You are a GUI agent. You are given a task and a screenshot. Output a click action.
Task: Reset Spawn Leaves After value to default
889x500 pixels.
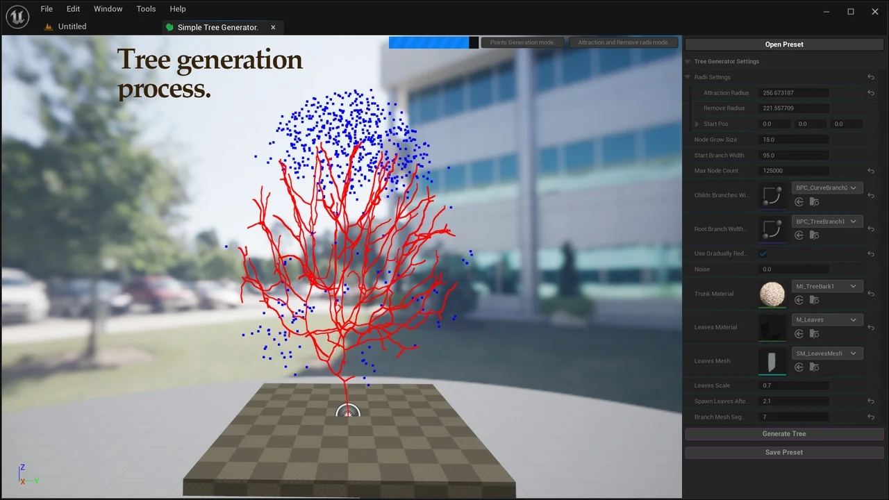click(871, 401)
